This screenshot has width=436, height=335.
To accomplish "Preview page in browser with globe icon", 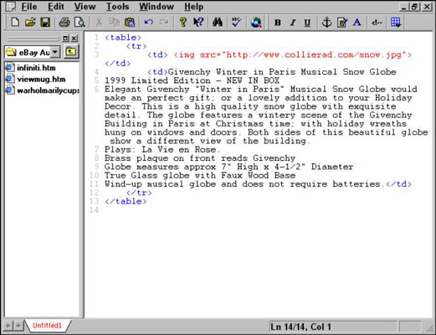I will click(256, 22).
